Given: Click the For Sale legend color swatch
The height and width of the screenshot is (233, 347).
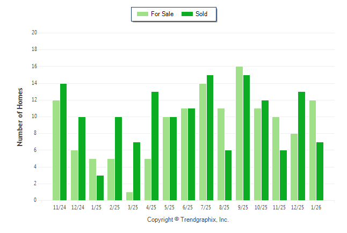Looking at the screenshot, I should (x=143, y=14).
